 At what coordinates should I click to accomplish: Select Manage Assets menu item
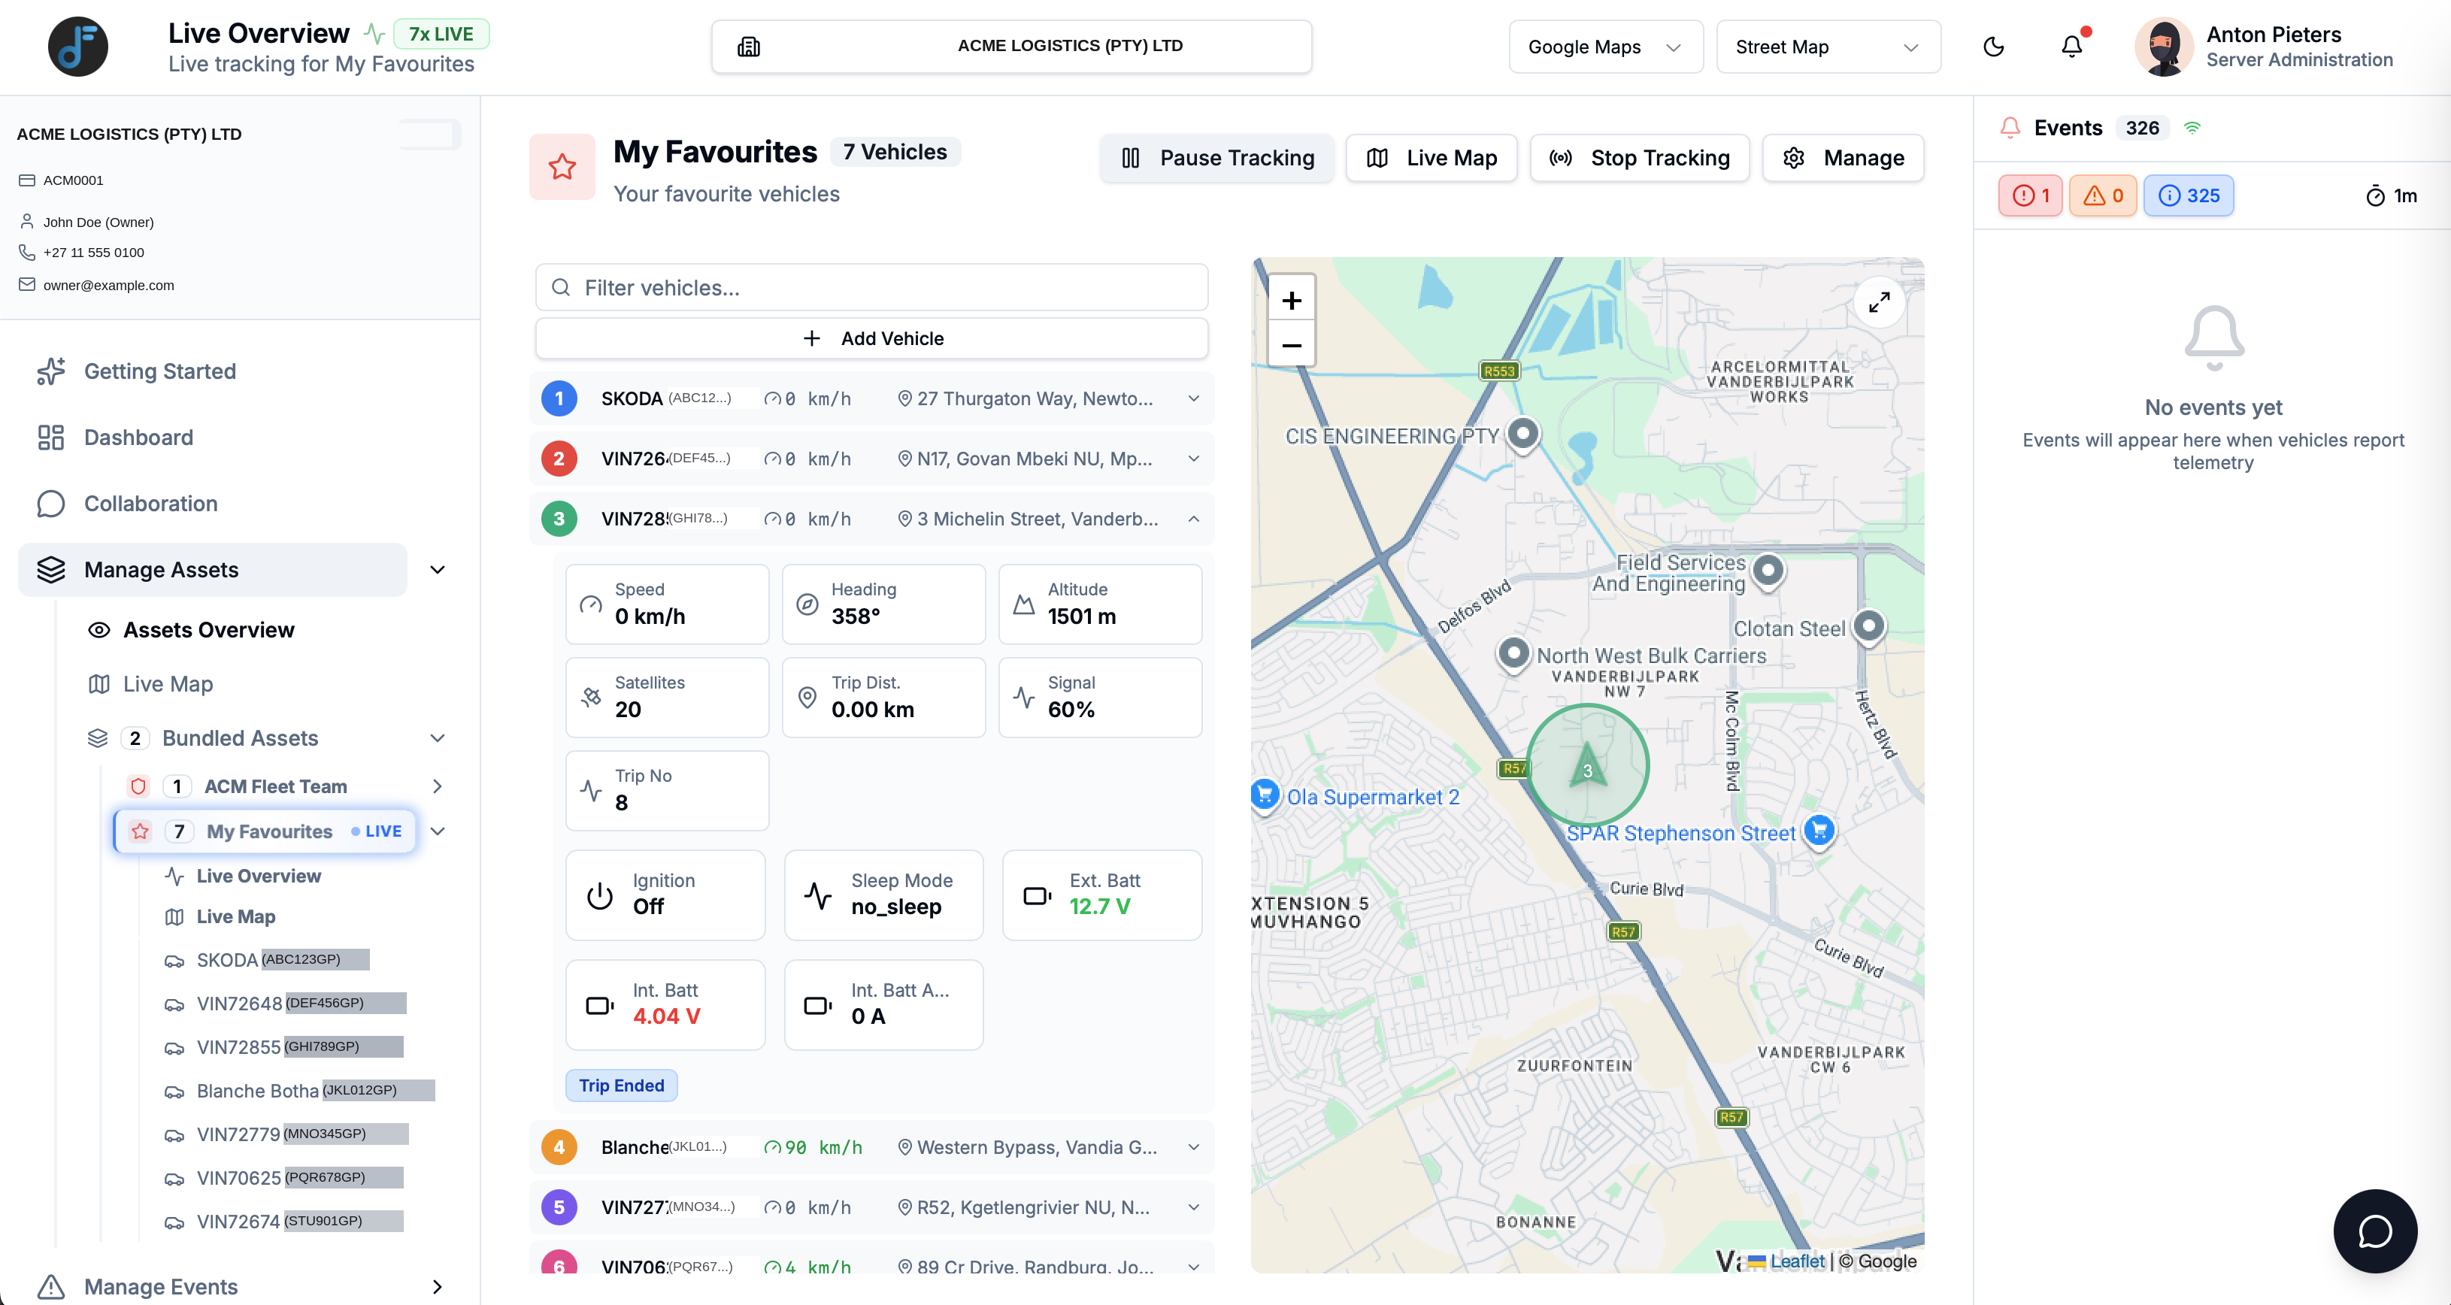pyautogui.click(x=213, y=570)
